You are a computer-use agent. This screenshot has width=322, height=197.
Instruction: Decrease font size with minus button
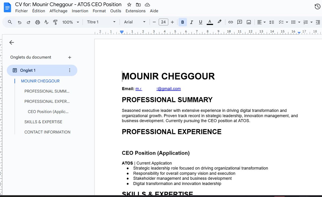pyautogui.click(x=154, y=22)
